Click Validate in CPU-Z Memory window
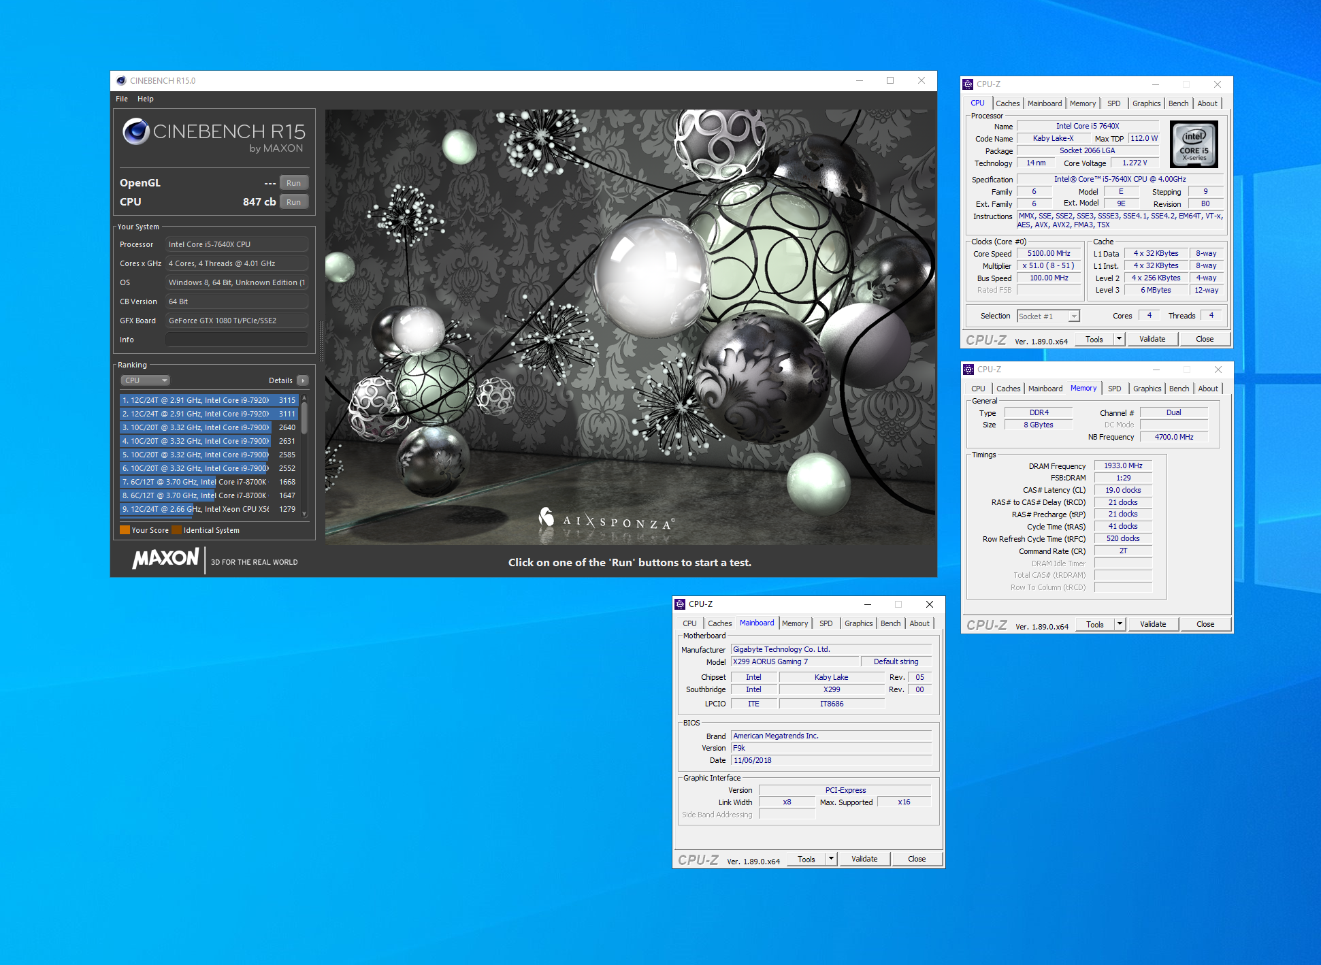 (x=1153, y=624)
